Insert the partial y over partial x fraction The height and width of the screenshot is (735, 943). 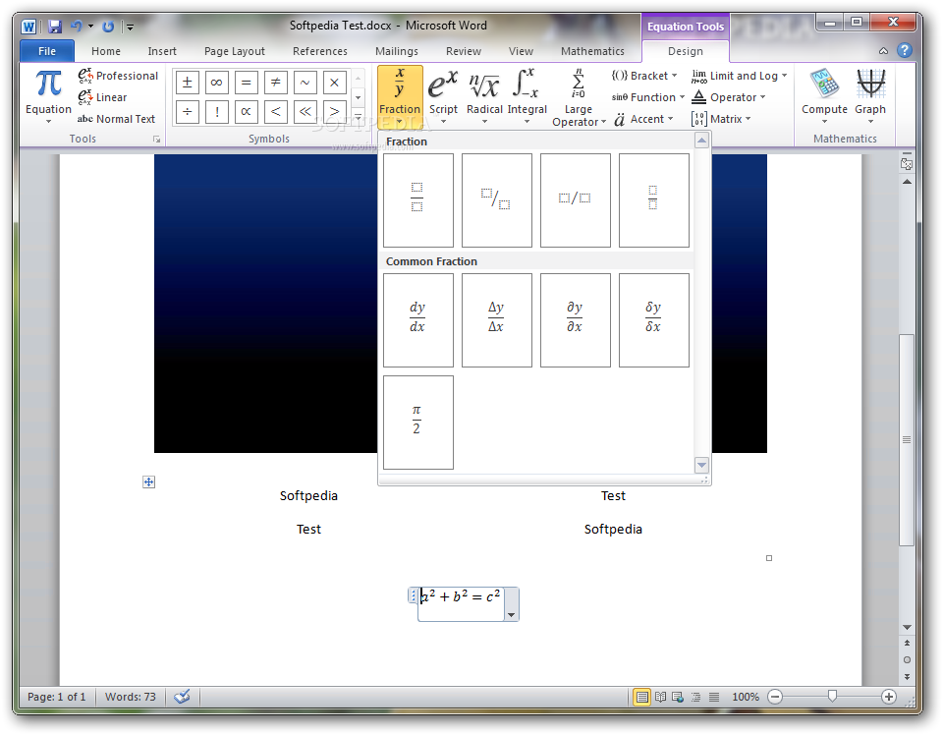coord(576,320)
